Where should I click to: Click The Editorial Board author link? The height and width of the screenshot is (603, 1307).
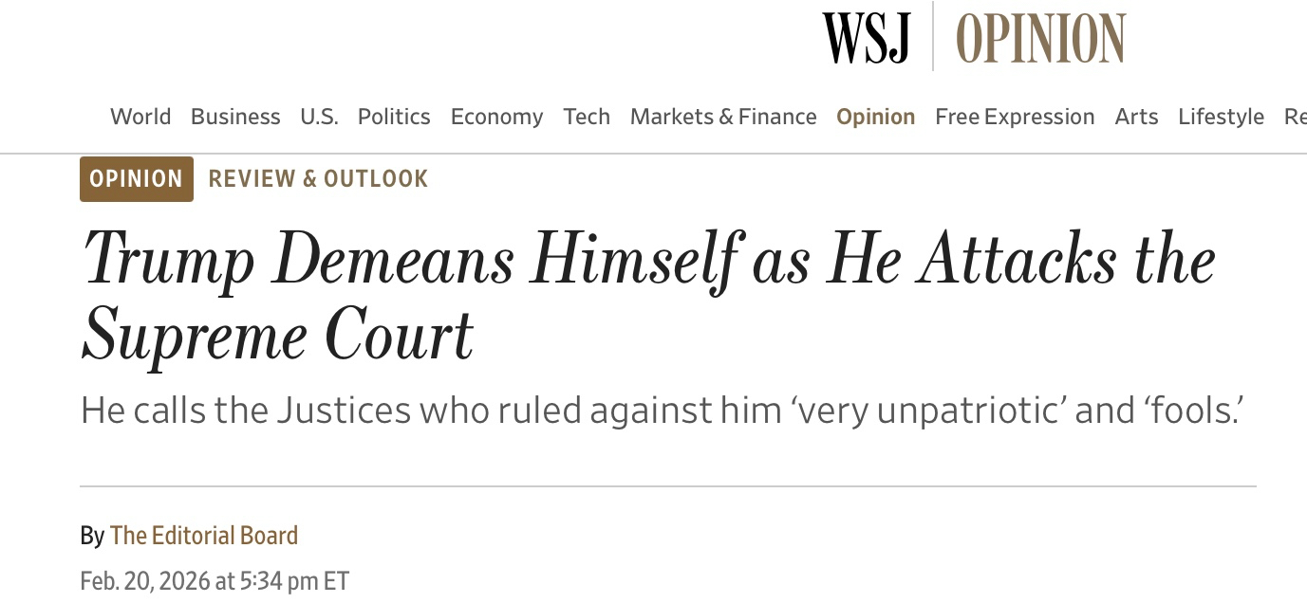(x=204, y=536)
